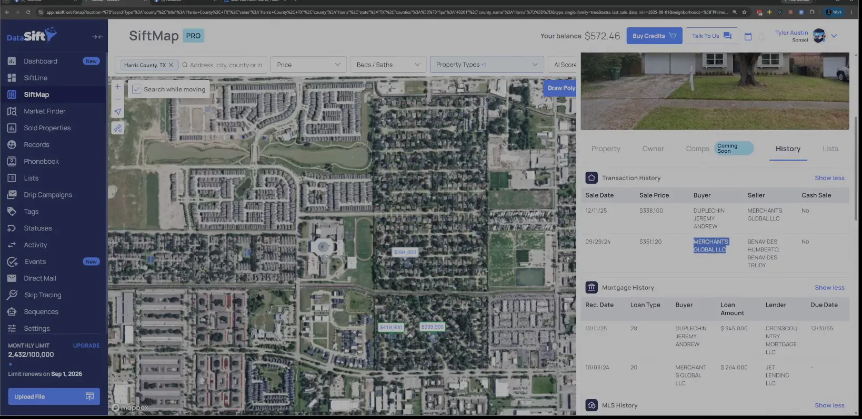This screenshot has height=419, width=862.
Task: Click the Mortgage History bank icon
Action: [592, 287]
